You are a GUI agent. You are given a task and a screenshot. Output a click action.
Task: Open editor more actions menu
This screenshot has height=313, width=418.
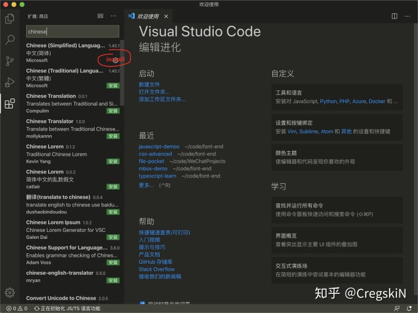coord(408,16)
